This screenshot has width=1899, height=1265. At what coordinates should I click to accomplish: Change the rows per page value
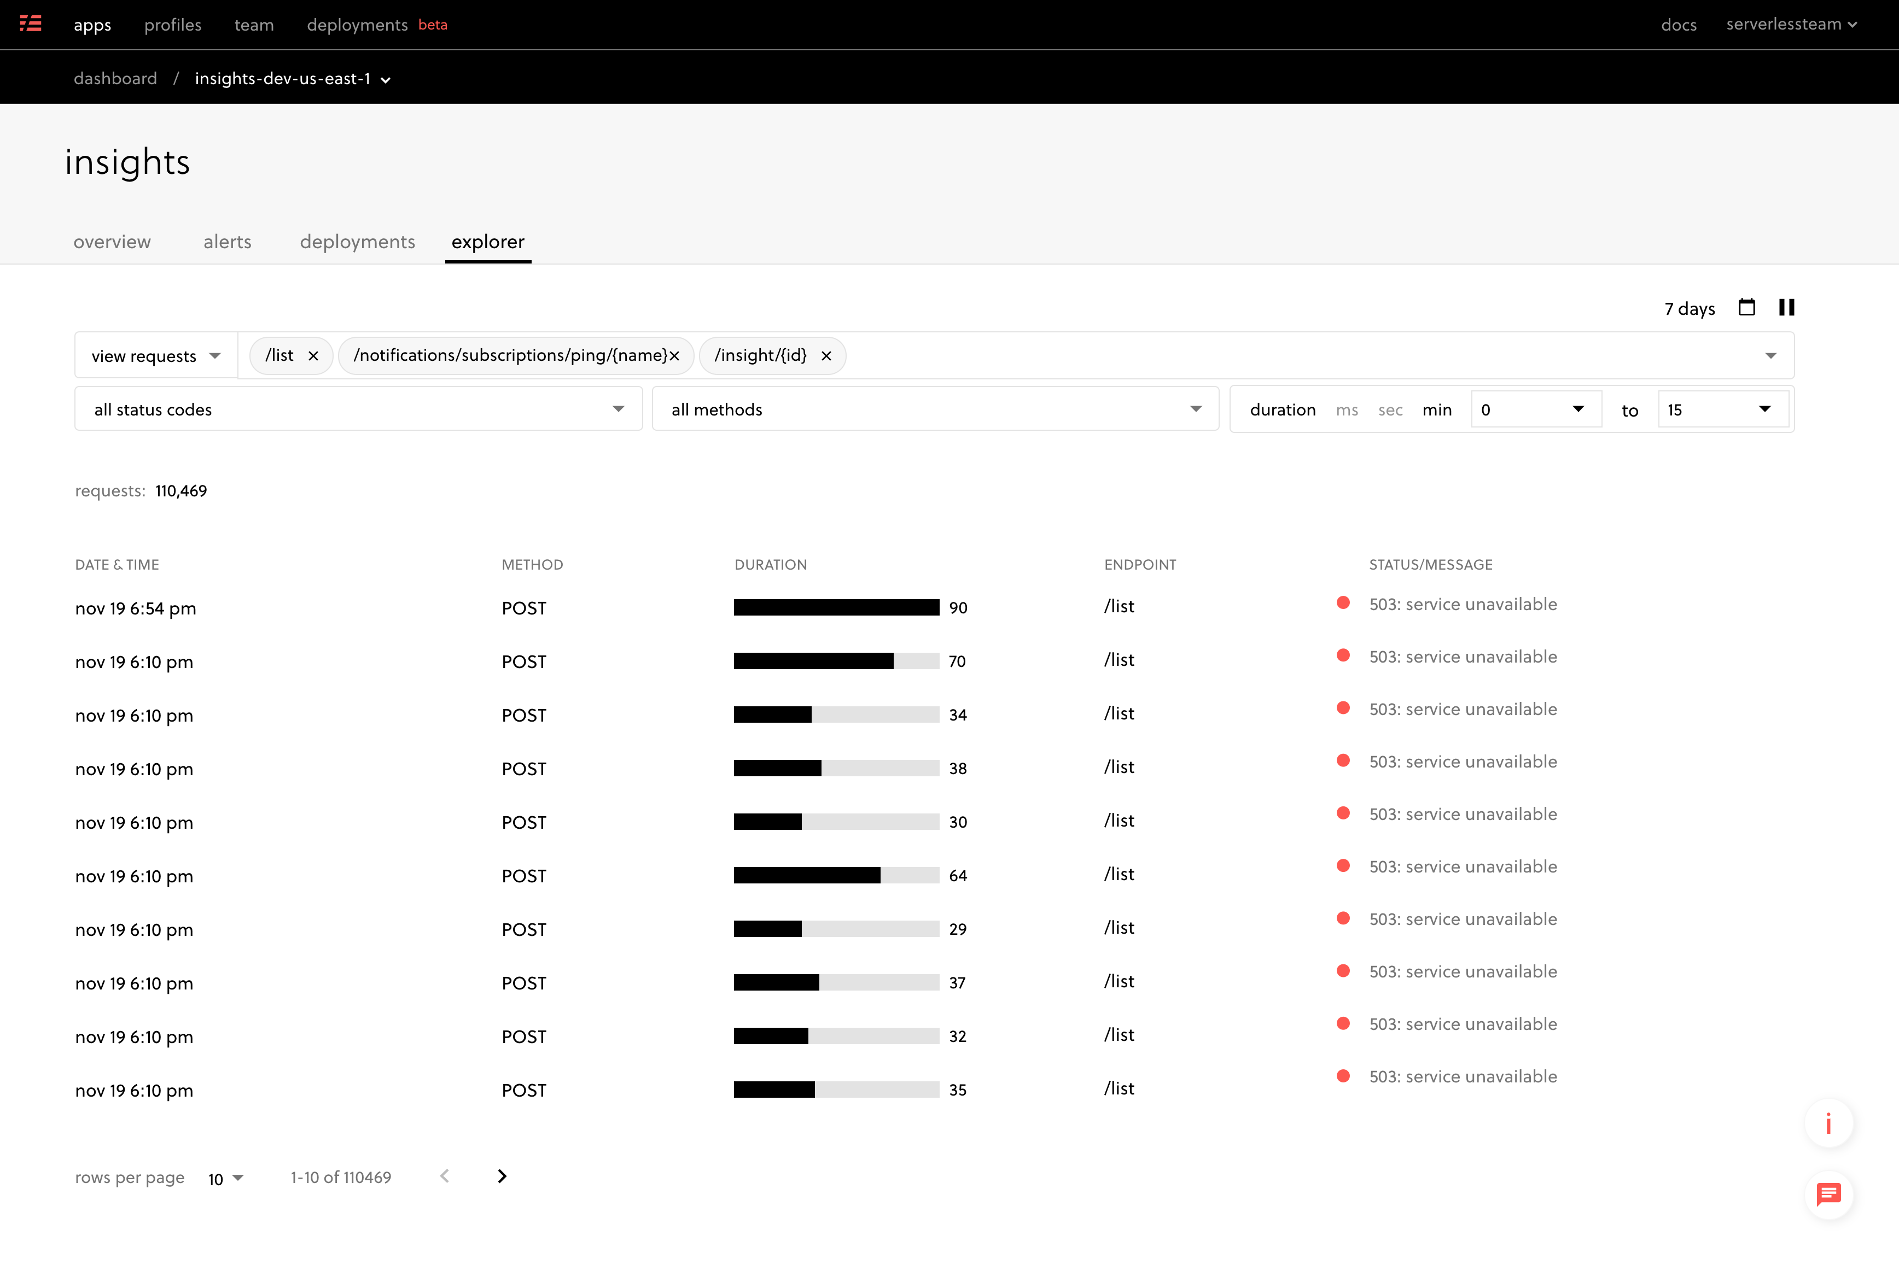coord(227,1178)
